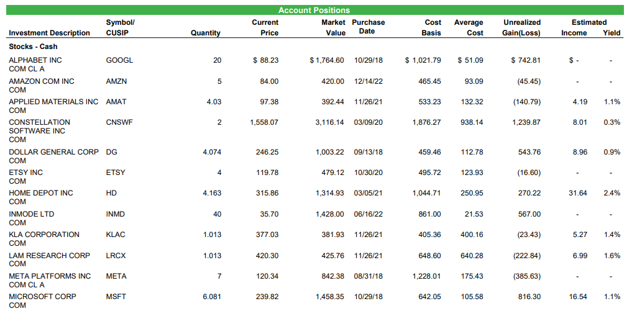Click Constellation Software price 1,558.07
Screen dimensions: 632x314
(264, 122)
